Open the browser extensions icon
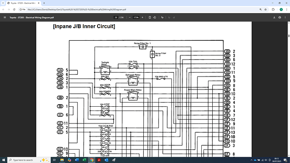This screenshot has width=290, height=163. pos(273,9)
